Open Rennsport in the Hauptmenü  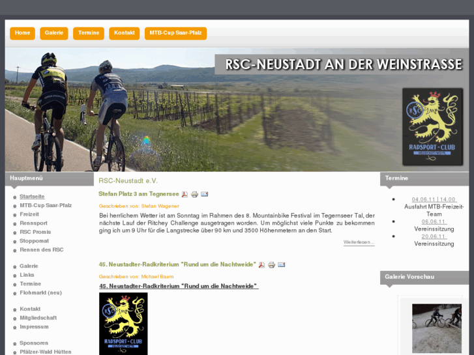click(33, 223)
